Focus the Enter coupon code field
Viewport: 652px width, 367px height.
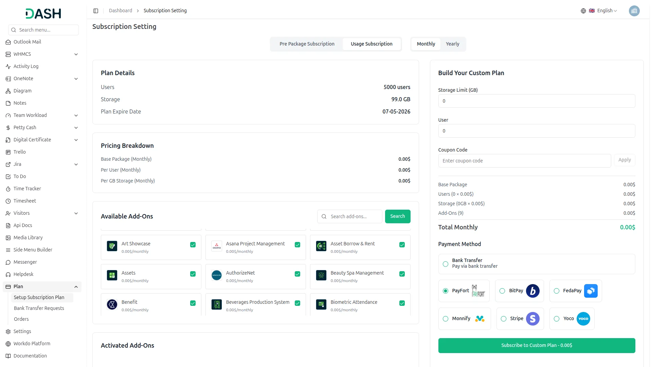click(525, 161)
